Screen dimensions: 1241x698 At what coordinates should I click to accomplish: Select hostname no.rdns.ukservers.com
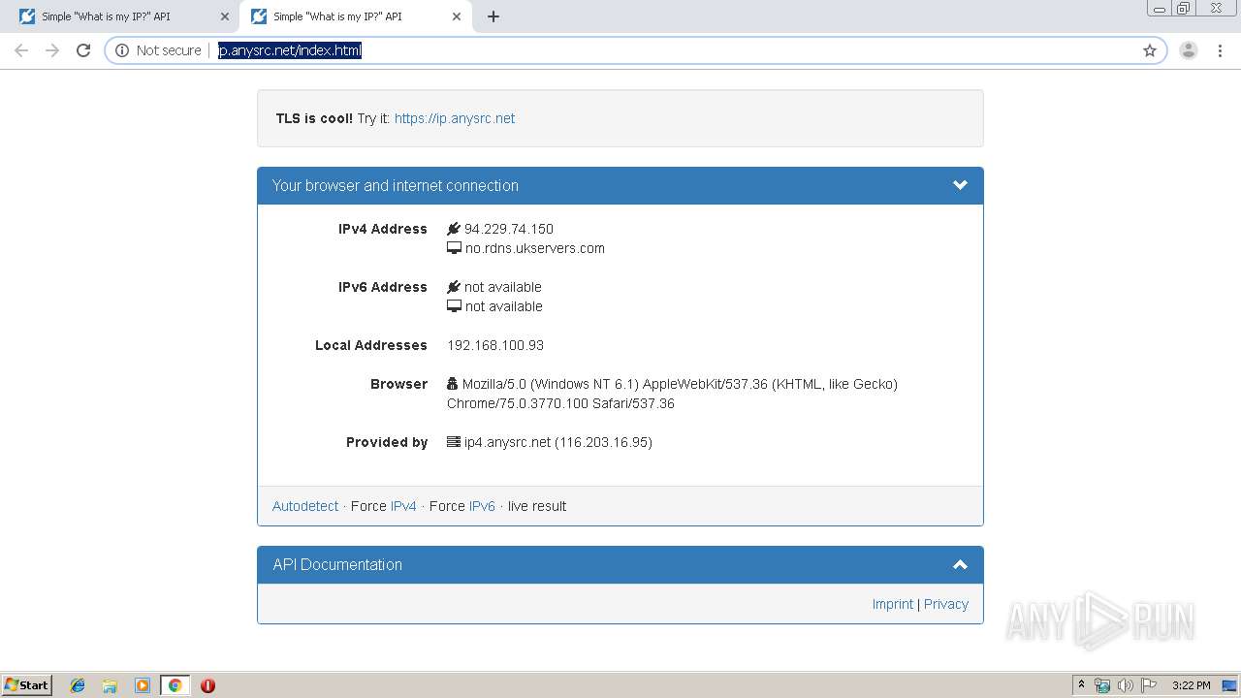point(535,248)
